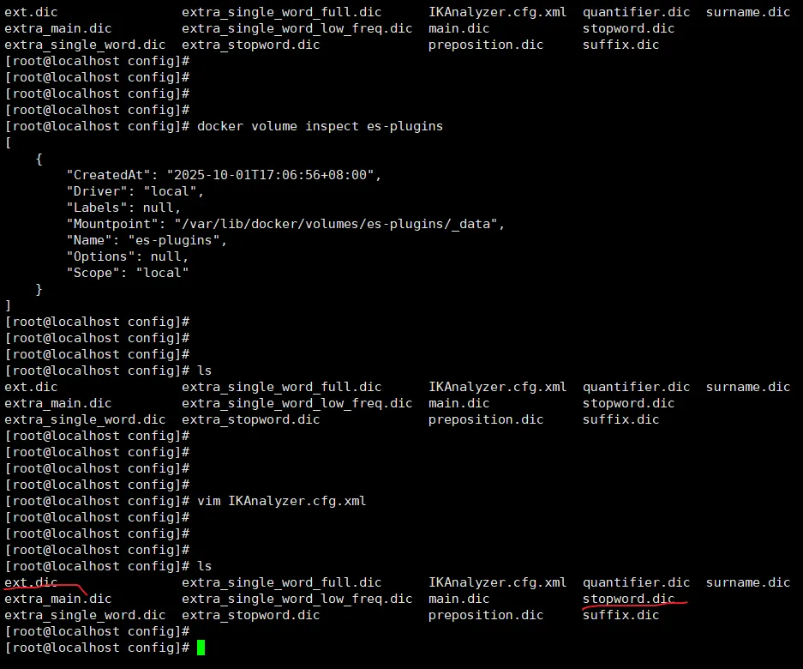The height and width of the screenshot is (669, 803).
Task: Click the red-underlined stopword.dic filename
Action: 628,599
